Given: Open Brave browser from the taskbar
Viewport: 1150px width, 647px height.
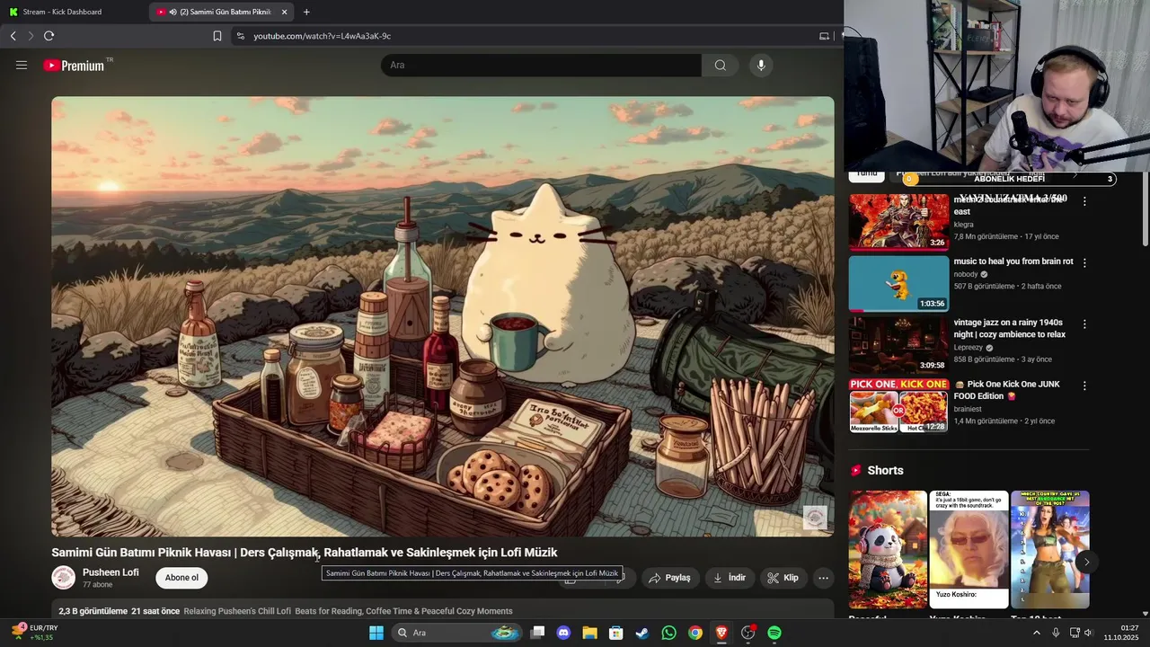Looking at the screenshot, I should pyautogui.click(x=721, y=633).
